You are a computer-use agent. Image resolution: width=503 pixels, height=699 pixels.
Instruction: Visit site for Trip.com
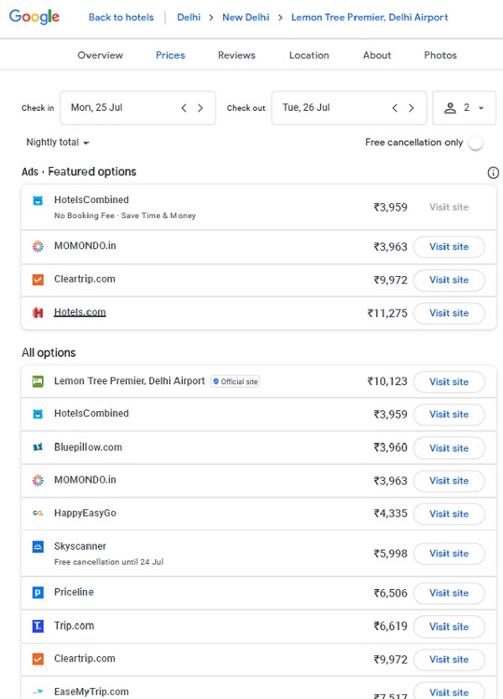pyautogui.click(x=449, y=627)
